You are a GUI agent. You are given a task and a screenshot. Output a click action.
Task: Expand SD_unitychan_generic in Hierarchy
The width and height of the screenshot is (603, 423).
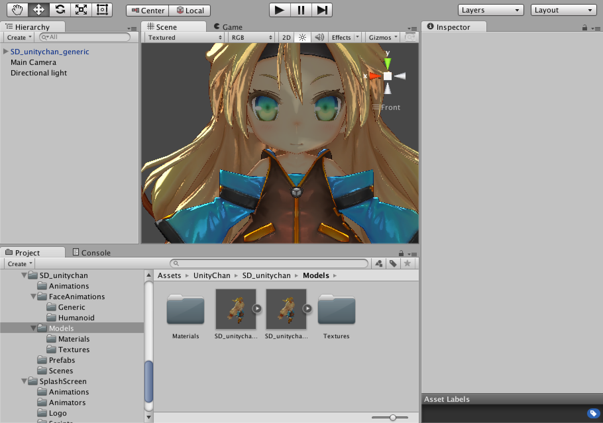pyautogui.click(x=6, y=52)
